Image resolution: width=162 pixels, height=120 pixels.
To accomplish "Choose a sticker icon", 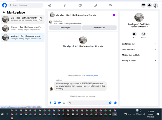I will (59, 103).
